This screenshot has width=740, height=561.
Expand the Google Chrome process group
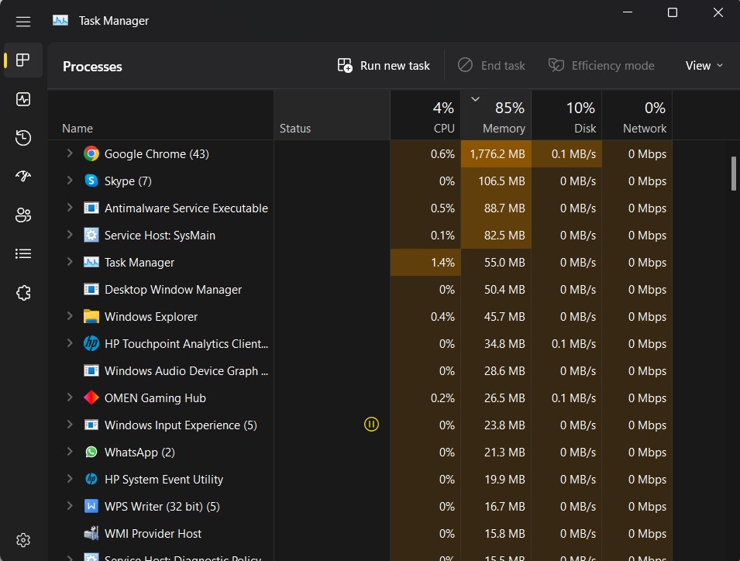coord(68,153)
